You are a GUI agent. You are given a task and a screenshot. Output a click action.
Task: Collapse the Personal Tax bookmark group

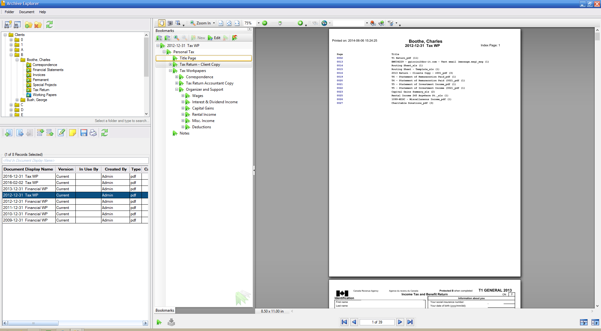[x=164, y=52]
